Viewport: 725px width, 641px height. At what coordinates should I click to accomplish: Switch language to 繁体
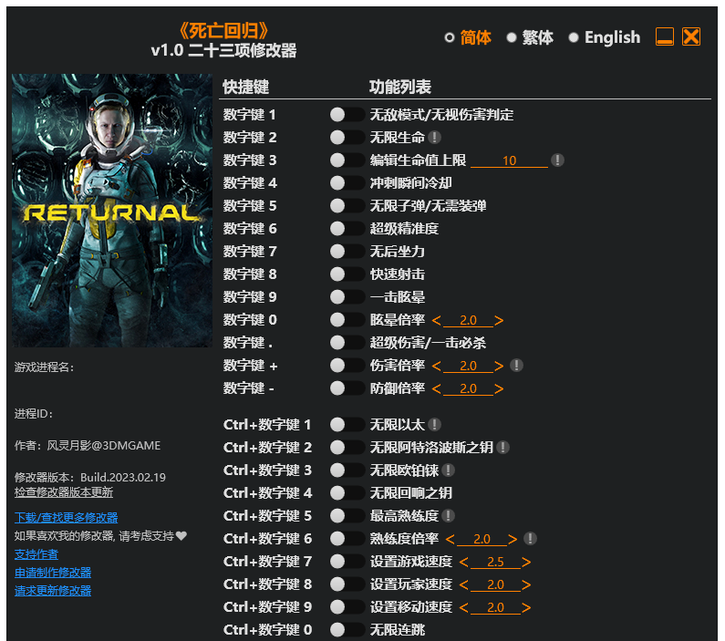(530, 37)
